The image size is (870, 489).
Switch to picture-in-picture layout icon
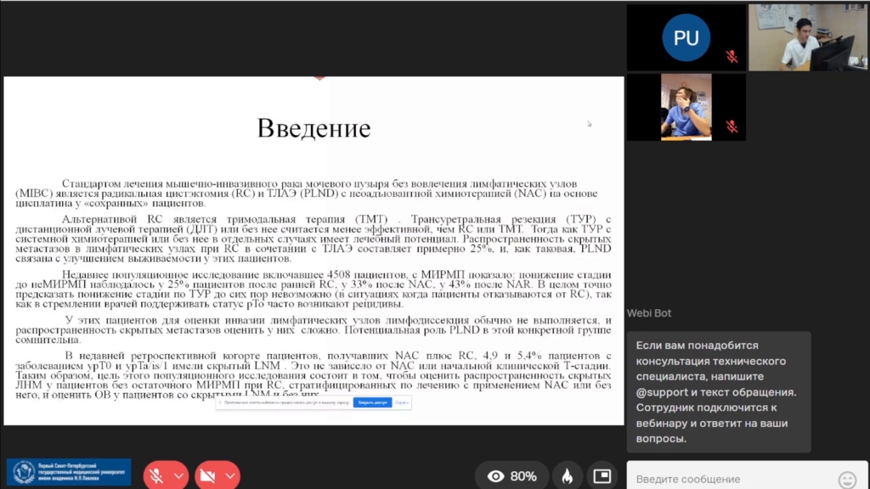(x=602, y=475)
